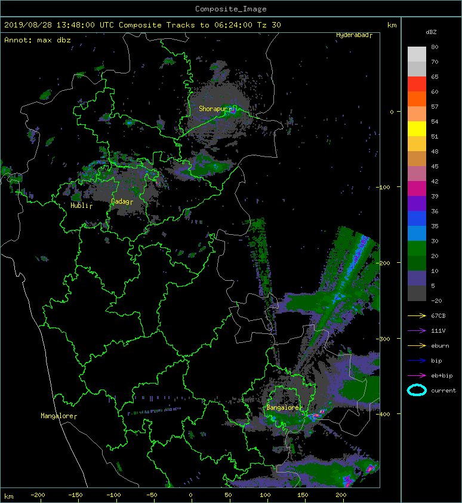This screenshot has width=462, height=503.
Task: Click the 06:24:00 end time text
Action: (x=233, y=25)
